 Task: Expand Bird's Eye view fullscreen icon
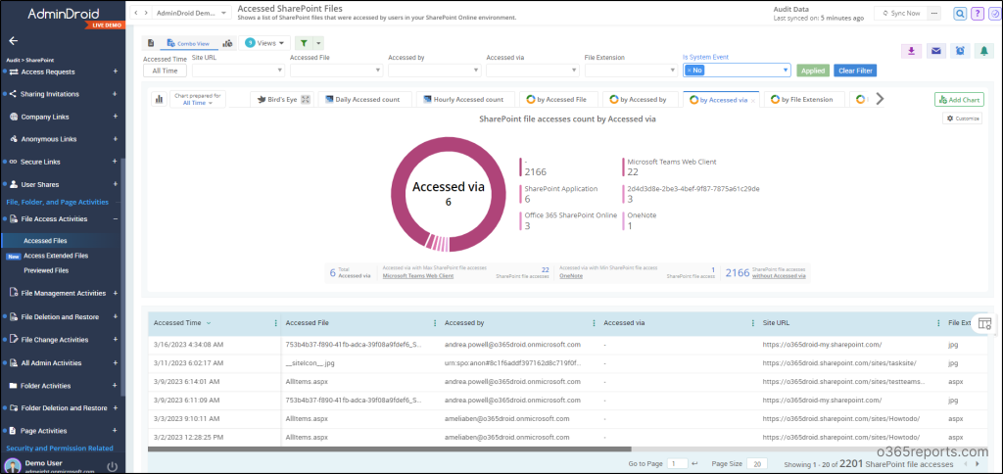pos(306,99)
